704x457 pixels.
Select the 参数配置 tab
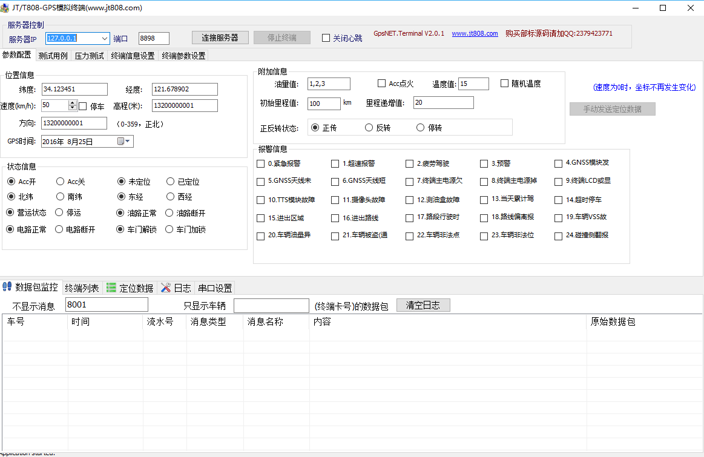pyautogui.click(x=17, y=54)
